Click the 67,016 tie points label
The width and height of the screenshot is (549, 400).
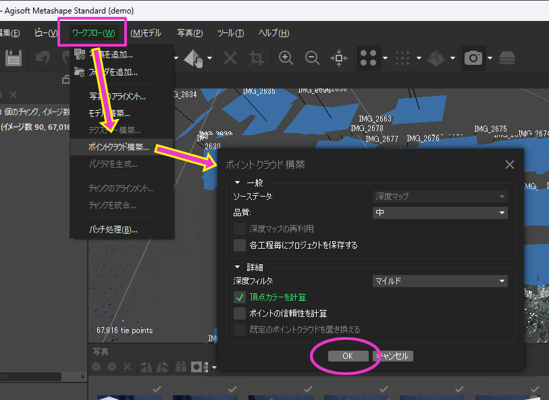[x=125, y=330]
